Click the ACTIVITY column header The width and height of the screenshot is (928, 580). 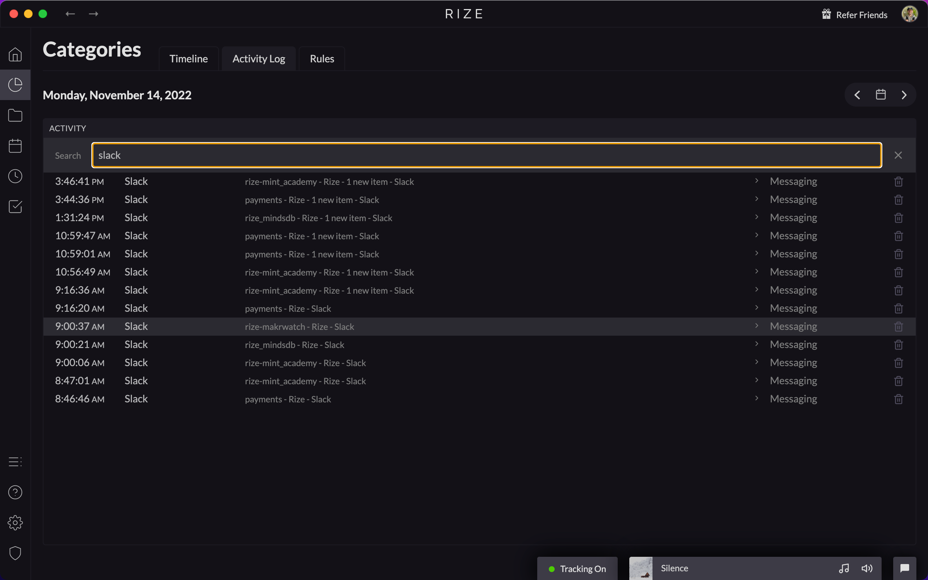click(67, 128)
